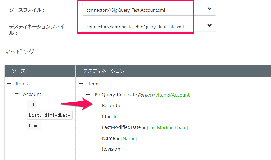
Task: Click the destination Items node label
Action: (93, 84)
